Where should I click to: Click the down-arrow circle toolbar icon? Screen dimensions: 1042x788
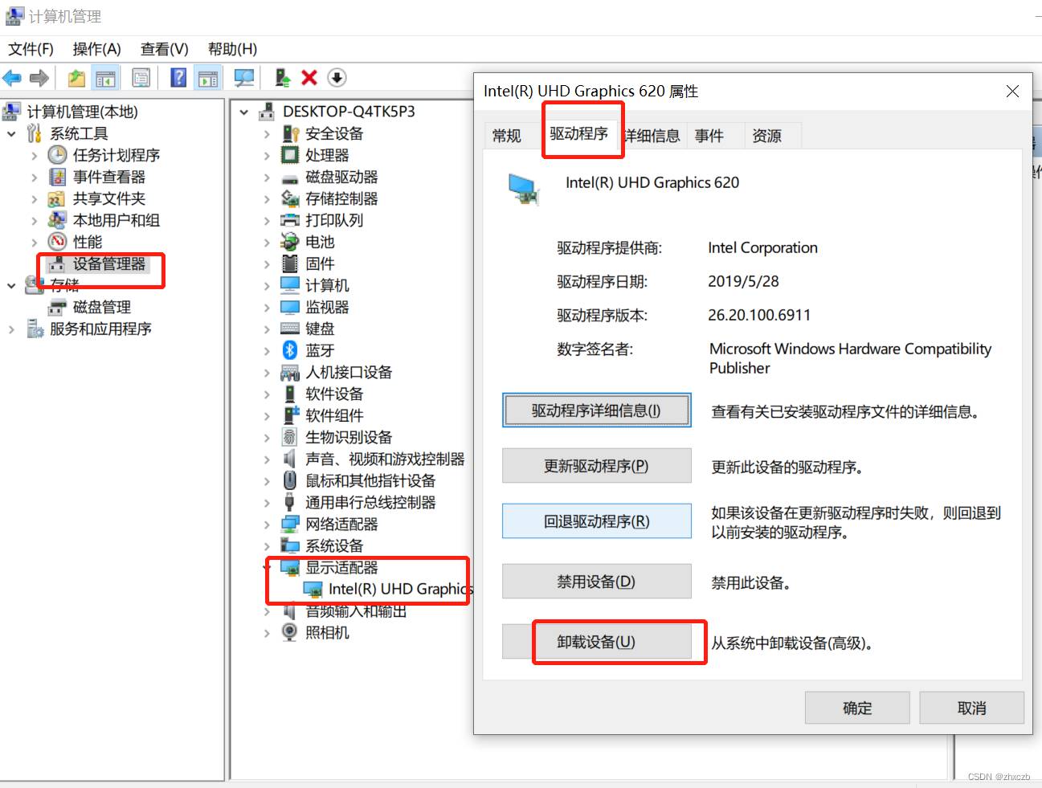click(x=337, y=78)
